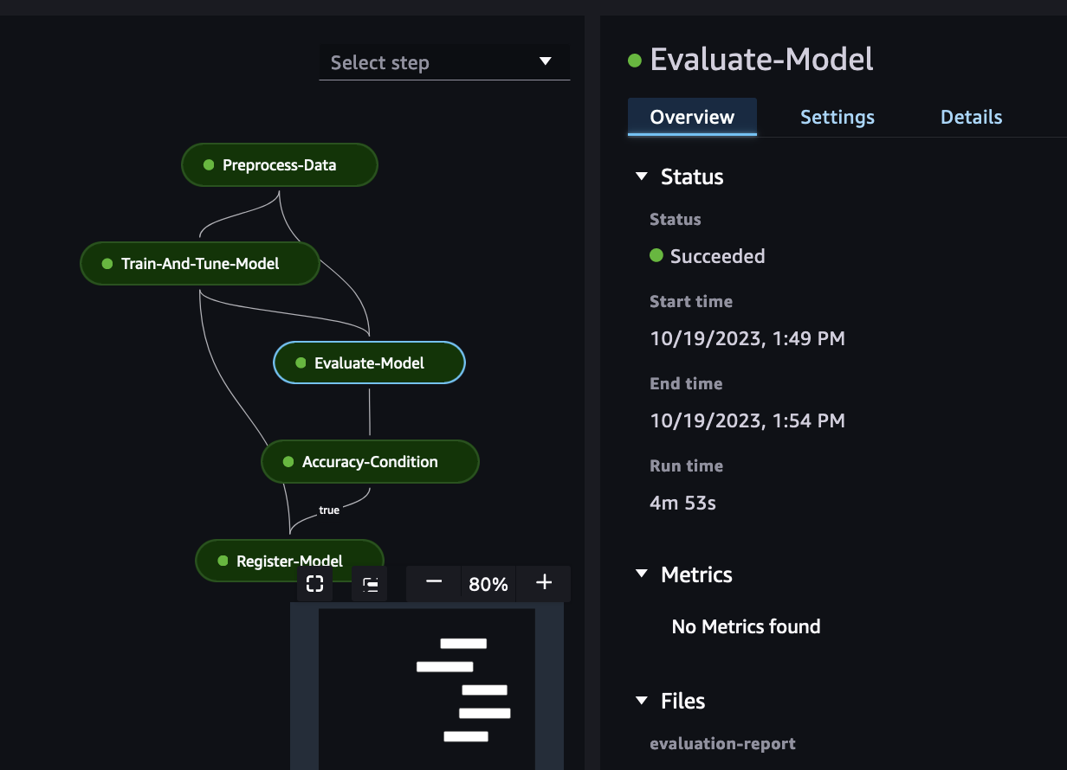Select the Accuracy-Condition pipeline node
1067x770 pixels.
tap(370, 462)
